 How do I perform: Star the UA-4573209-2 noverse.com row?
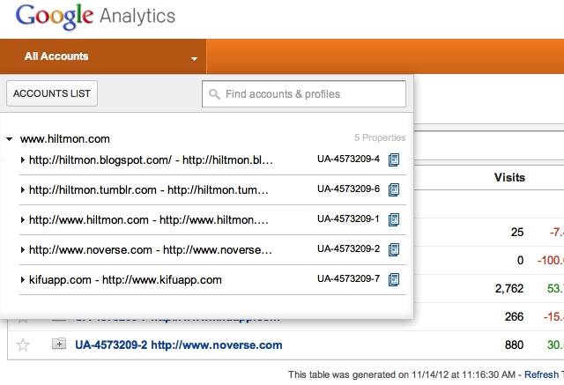pos(24,344)
